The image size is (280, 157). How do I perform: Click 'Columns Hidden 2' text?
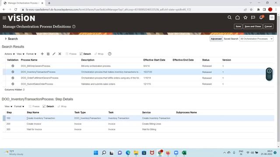point(14,89)
